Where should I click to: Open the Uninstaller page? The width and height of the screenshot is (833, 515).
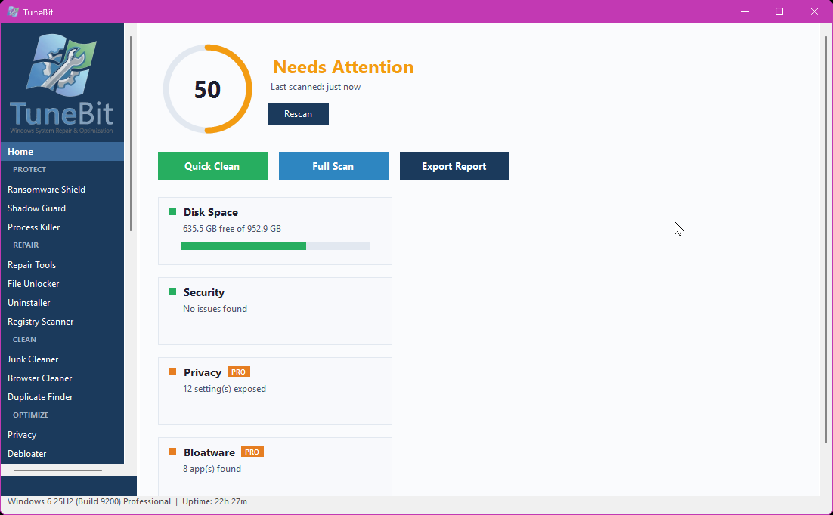[62, 302]
